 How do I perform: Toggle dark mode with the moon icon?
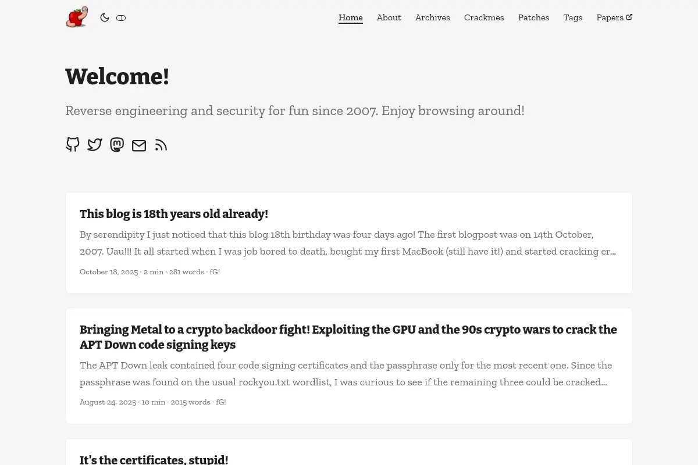105,17
